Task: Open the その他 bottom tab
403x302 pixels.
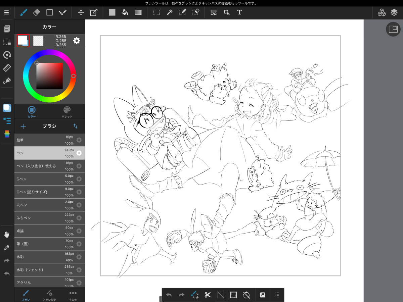Action: point(73,295)
